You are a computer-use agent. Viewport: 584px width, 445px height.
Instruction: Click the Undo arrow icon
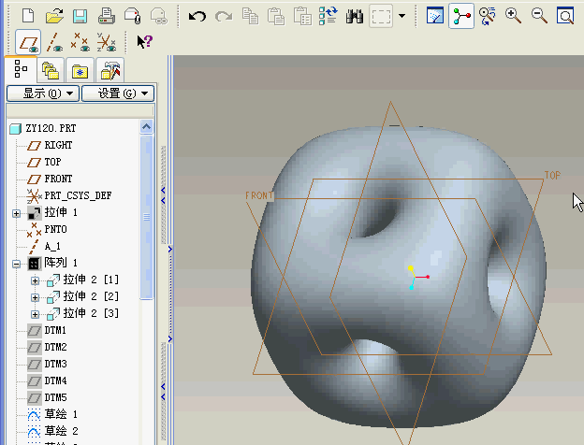(197, 15)
